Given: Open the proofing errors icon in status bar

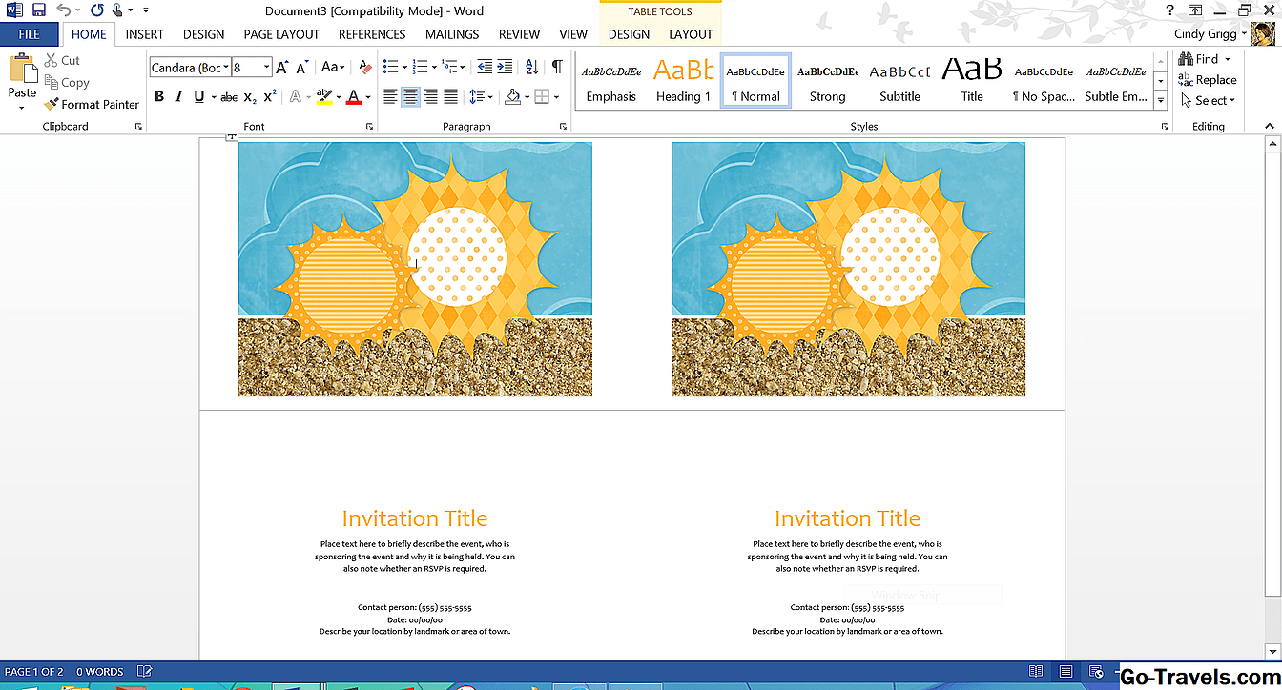Looking at the screenshot, I should [x=145, y=672].
